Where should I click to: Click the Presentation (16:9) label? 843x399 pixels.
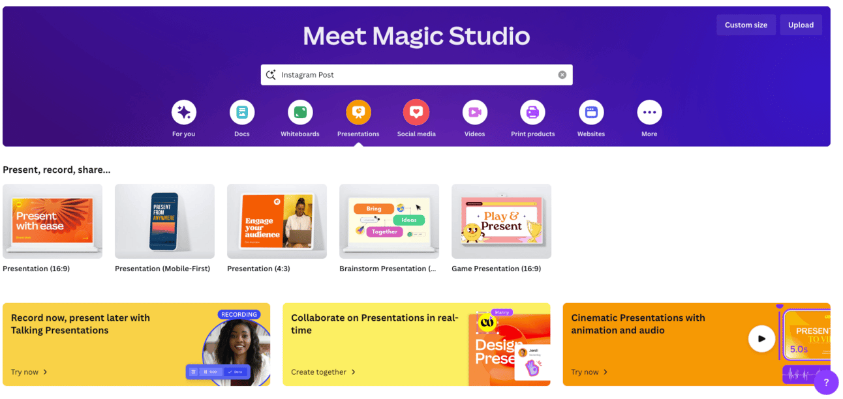pyautogui.click(x=37, y=269)
